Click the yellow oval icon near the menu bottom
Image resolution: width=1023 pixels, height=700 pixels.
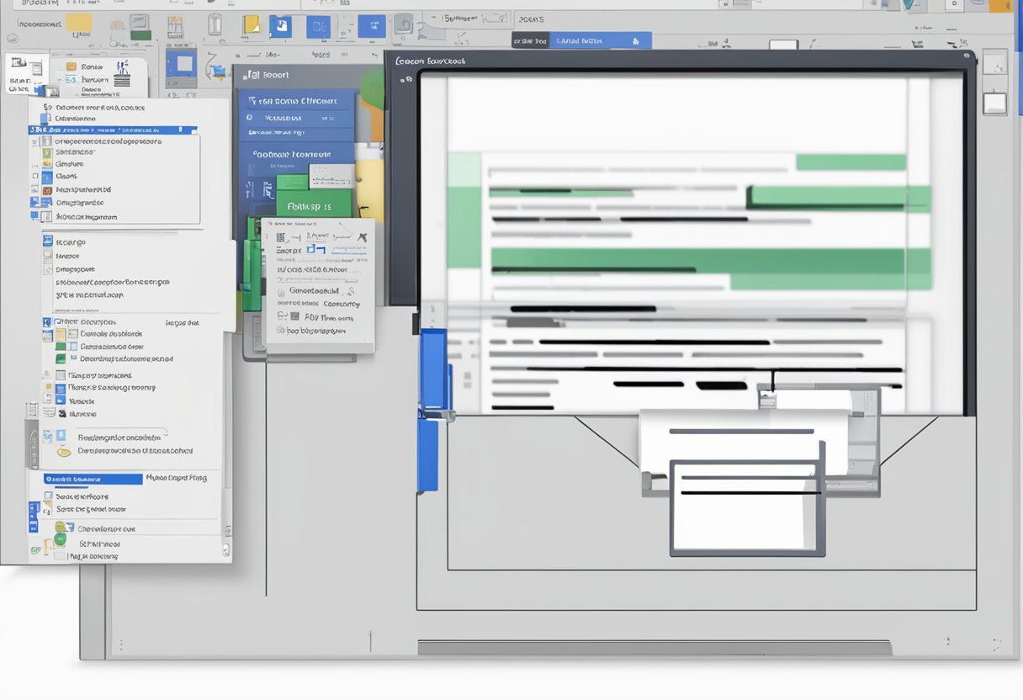(63, 450)
